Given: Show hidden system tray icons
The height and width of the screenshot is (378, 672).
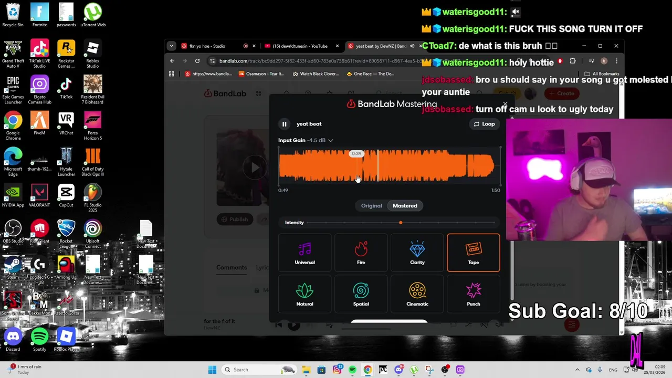Looking at the screenshot, I should pos(577,370).
